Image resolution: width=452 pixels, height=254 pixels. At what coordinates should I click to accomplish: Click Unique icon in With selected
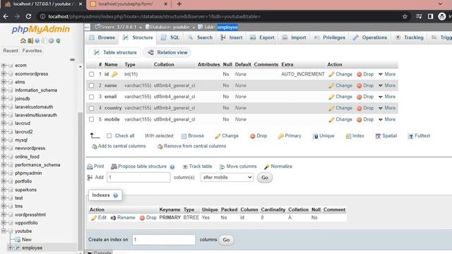pyautogui.click(x=316, y=136)
